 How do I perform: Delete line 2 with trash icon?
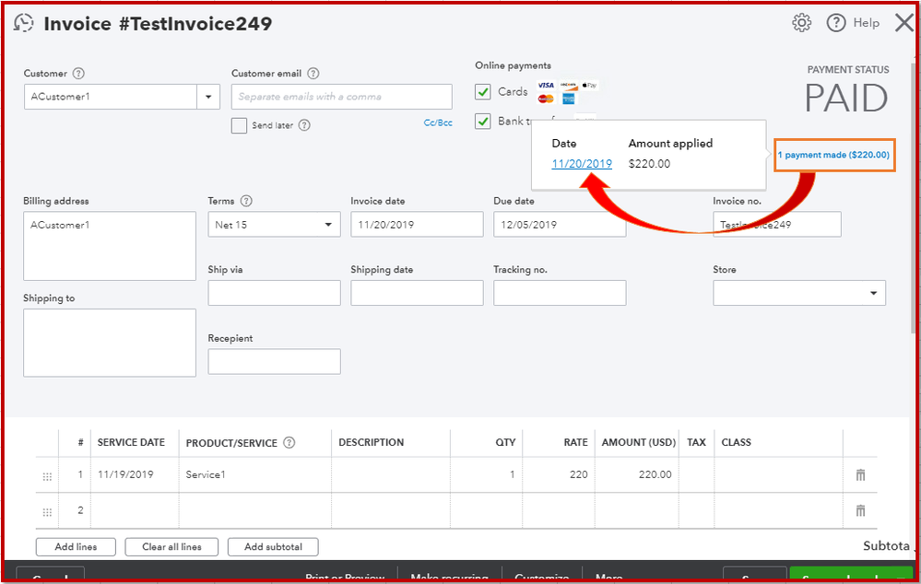point(860,510)
